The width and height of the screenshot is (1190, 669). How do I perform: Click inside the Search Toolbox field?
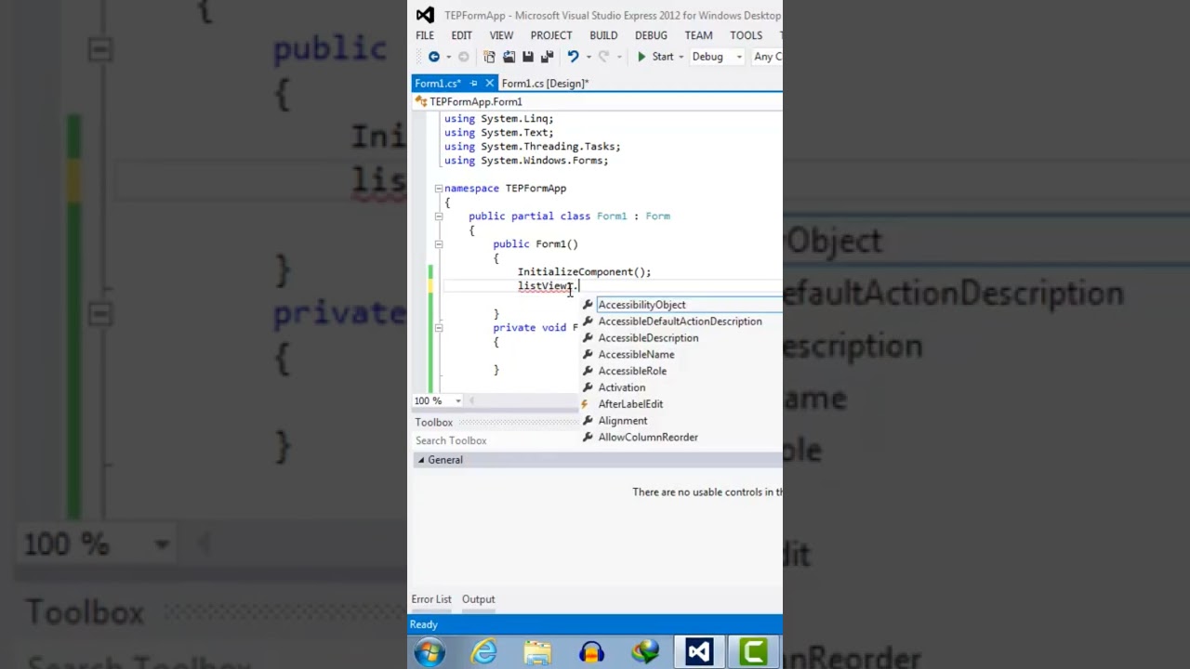pos(597,440)
